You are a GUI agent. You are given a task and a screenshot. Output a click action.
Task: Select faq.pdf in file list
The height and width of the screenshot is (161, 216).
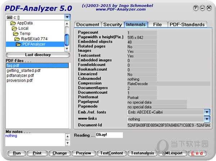(37, 65)
